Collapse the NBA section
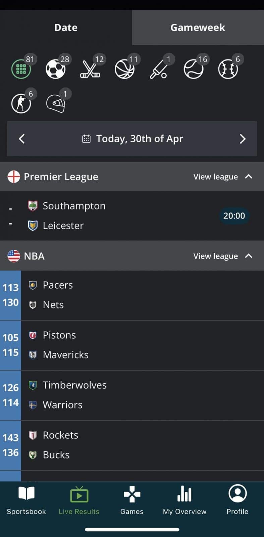Image resolution: width=264 pixels, height=537 pixels. [x=249, y=256]
